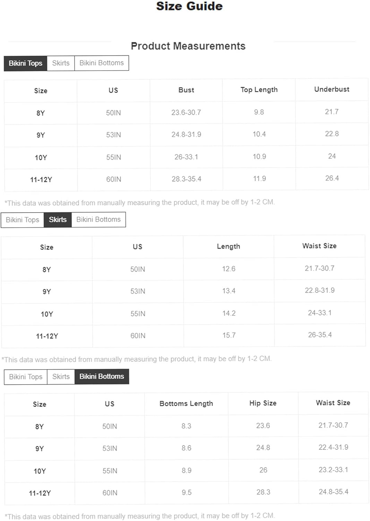Open Skirts tab beside the highlighted Bikini Bottoms

pos(61,377)
